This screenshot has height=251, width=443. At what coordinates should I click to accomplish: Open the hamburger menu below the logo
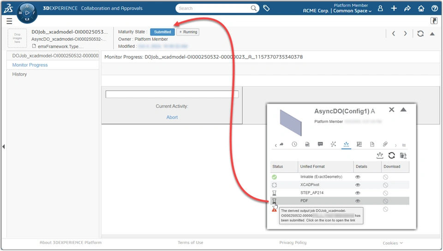pyautogui.click(x=9, y=21)
